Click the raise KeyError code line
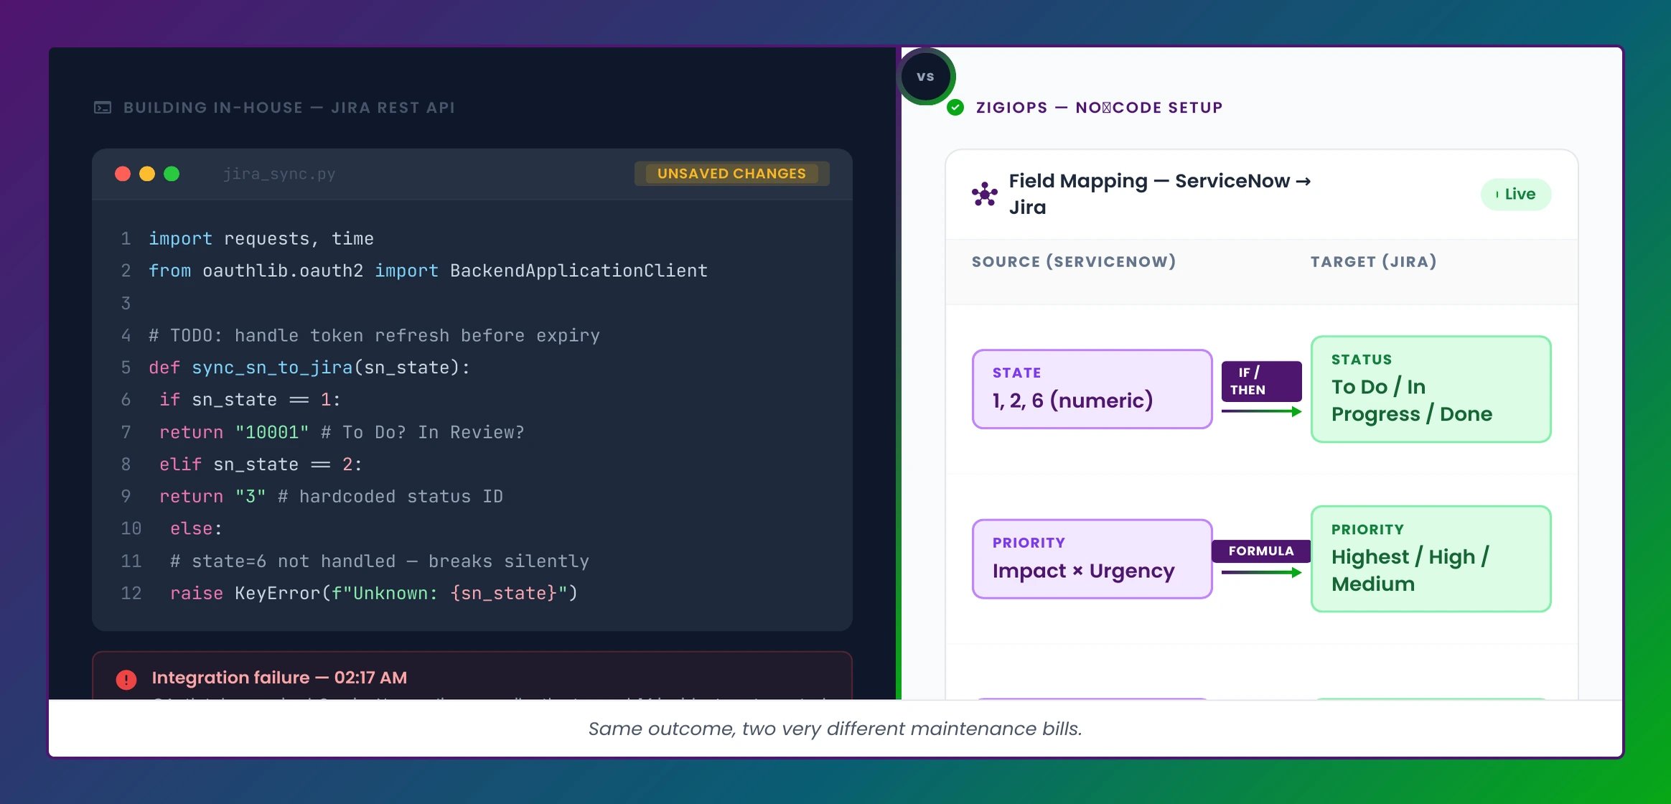Viewport: 1671px width, 804px height. (x=374, y=594)
